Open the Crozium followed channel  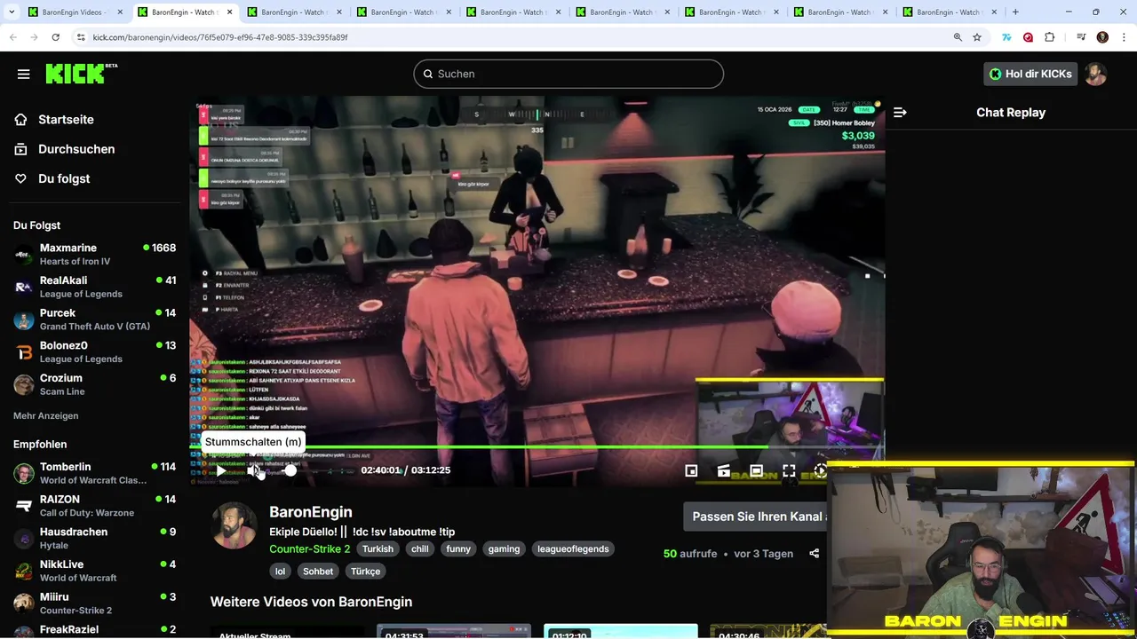click(95, 384)
